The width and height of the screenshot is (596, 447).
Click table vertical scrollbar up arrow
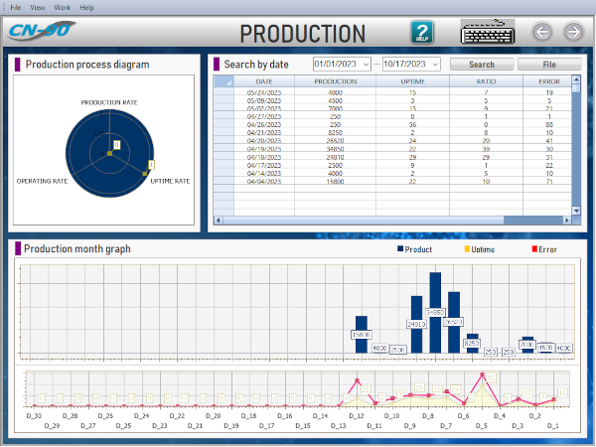(576, 79)
